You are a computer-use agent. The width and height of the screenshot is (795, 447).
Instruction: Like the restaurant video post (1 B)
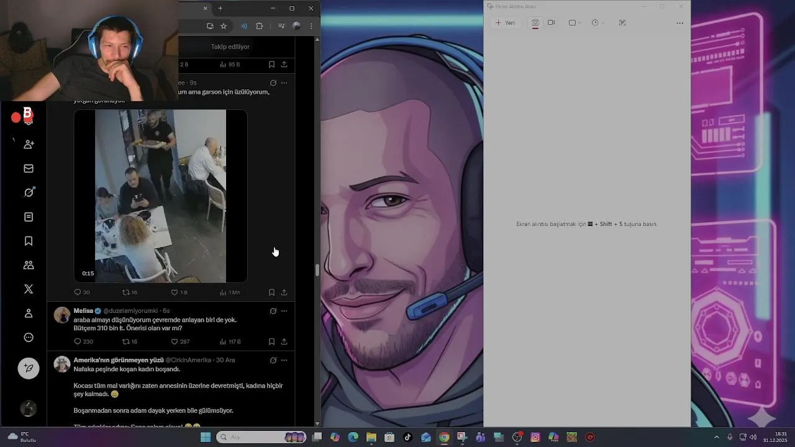(179, 292)
